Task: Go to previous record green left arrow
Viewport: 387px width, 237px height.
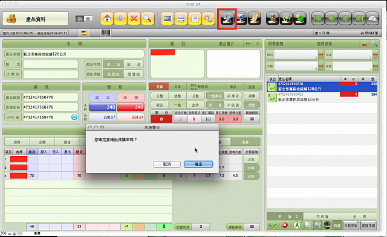Action: 332,19
